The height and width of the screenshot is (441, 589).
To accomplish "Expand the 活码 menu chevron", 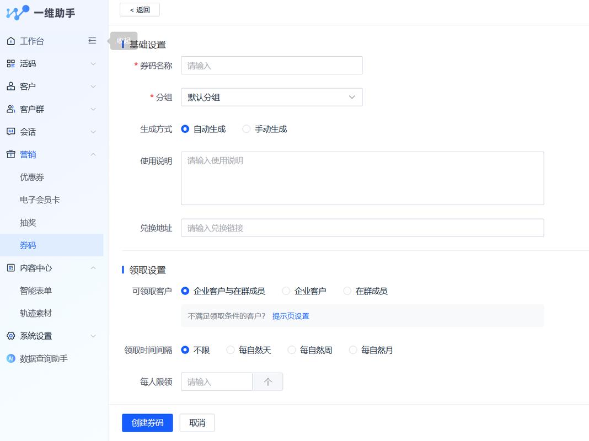I will [x=93, y=64].
